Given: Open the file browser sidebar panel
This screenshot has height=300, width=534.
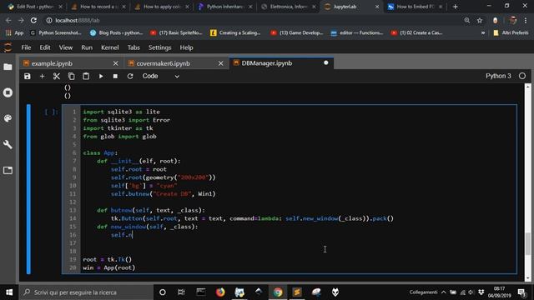Looking at the screenshot, I should pos(8,67).
